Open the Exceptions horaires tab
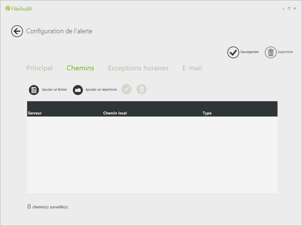302x226 pixels. click(x=138, y=68)
